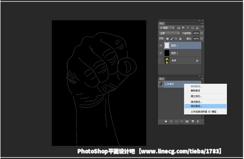Show the 背景 layer visibility box

[161, 60]
